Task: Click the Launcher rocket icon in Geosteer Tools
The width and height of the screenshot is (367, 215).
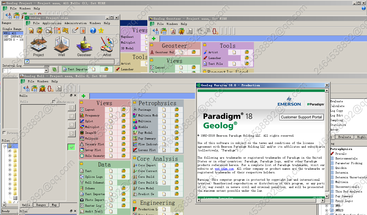Action: 205,58
